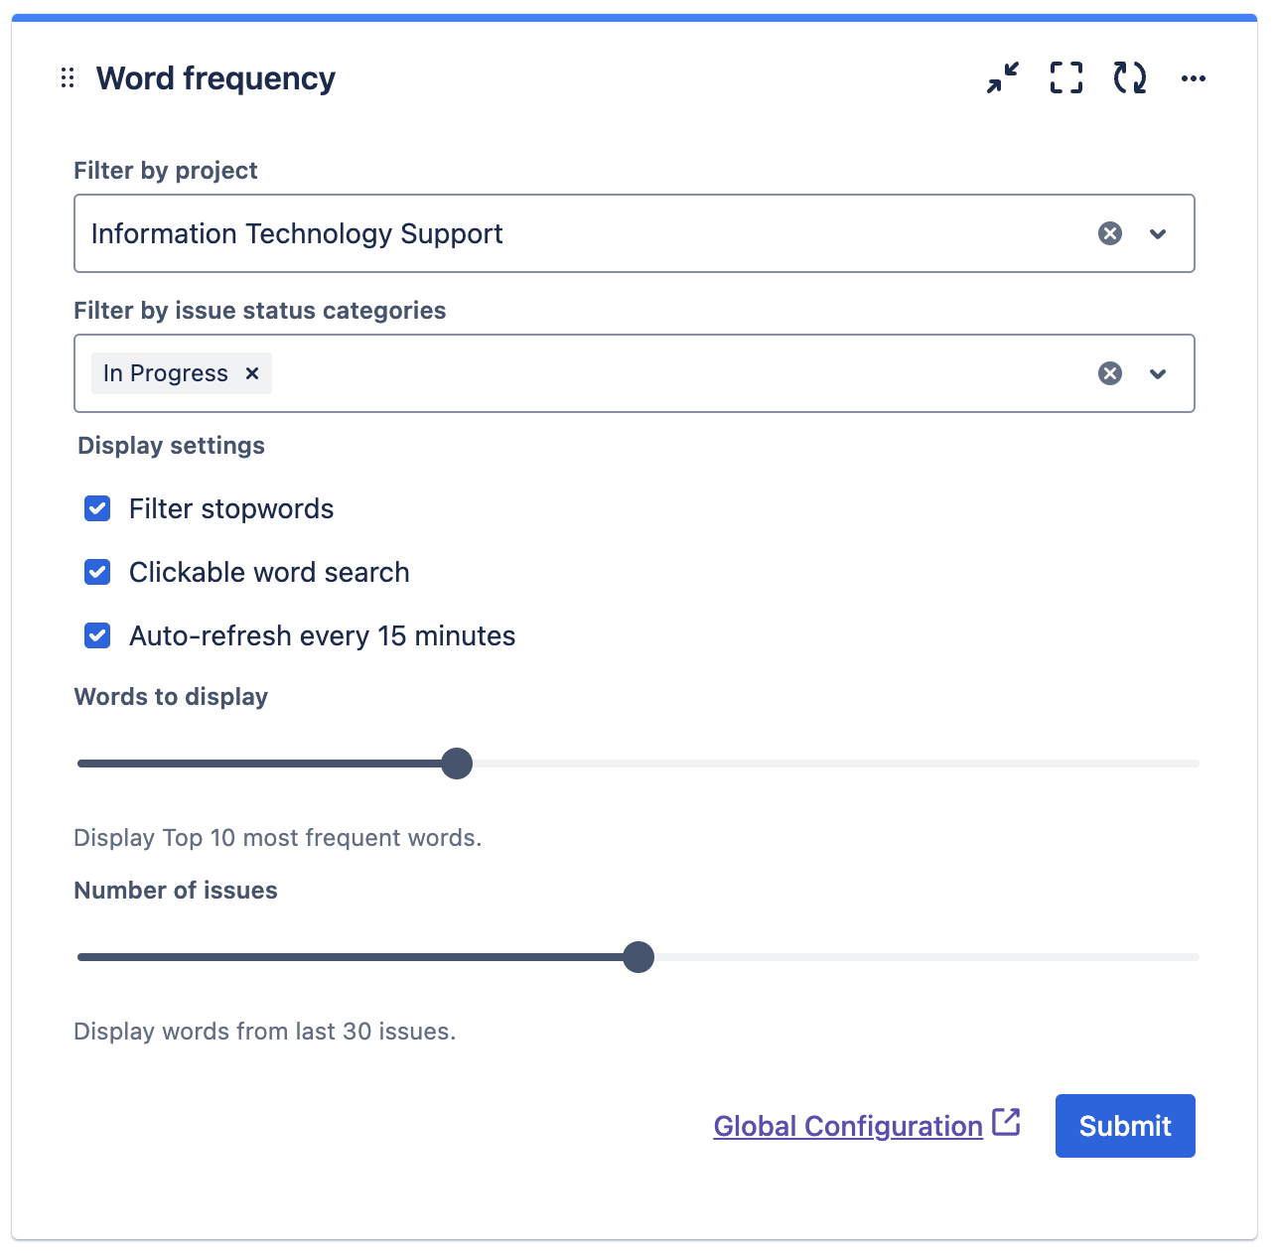Minimize the Word frequency gadget
The image size is (1275, 1253).
(x=1001, y=77)
